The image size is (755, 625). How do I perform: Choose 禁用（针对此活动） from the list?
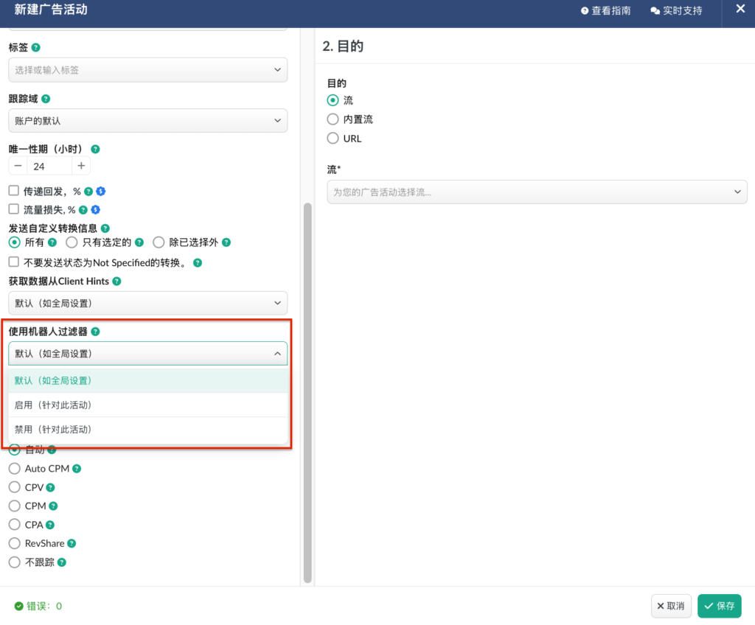coord(147,429)
